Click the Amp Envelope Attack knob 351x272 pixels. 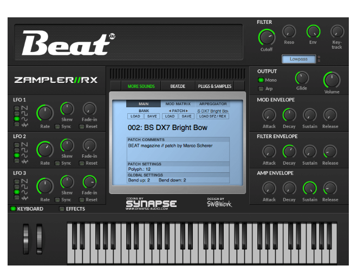269,188
